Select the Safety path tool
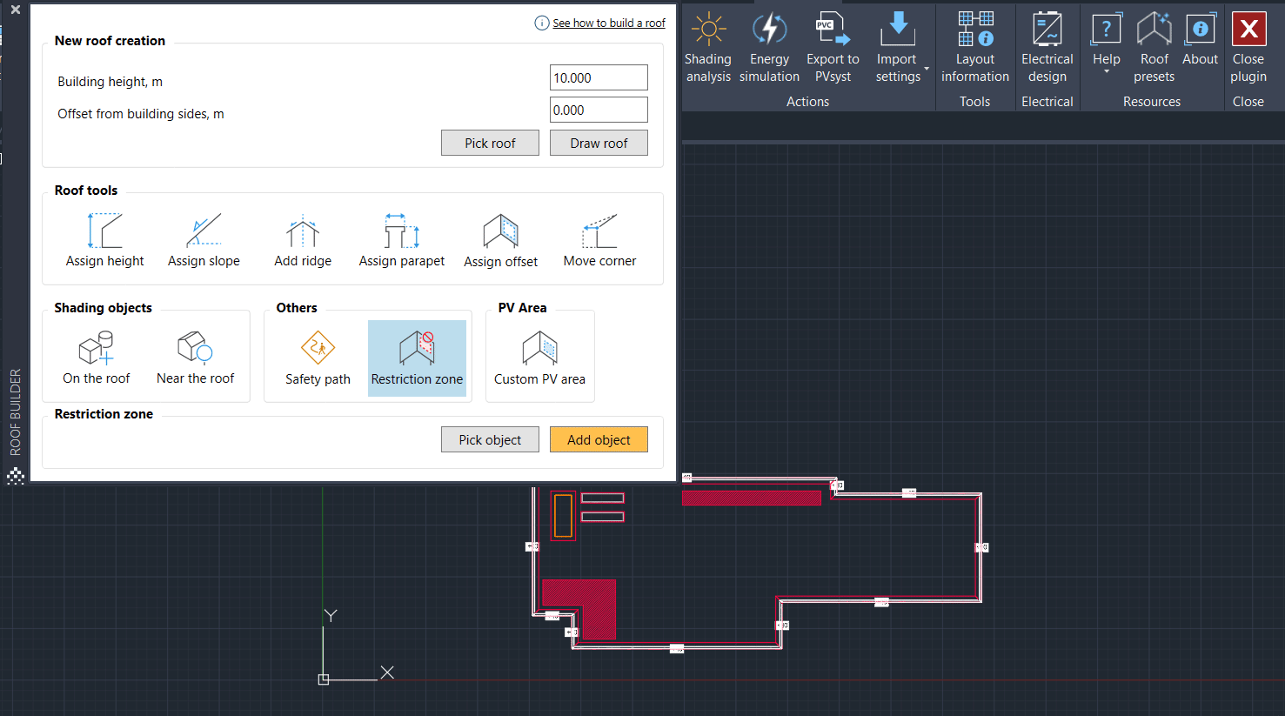Image resolution: width=1285 pixels, height=716 pixels. pos(318,358)
